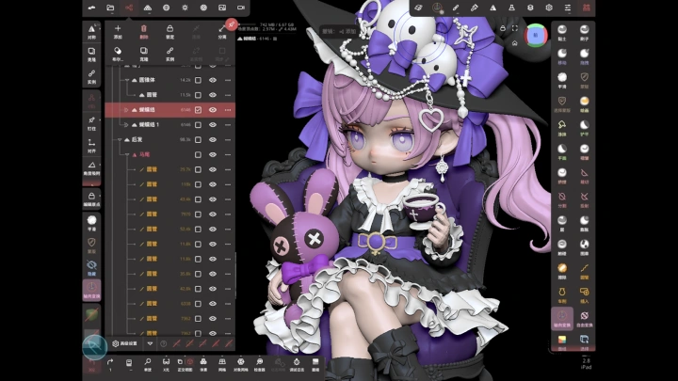Open the Material sphere menu
The width and height of the screenshot is (678, 381).
tap(166, 8)
